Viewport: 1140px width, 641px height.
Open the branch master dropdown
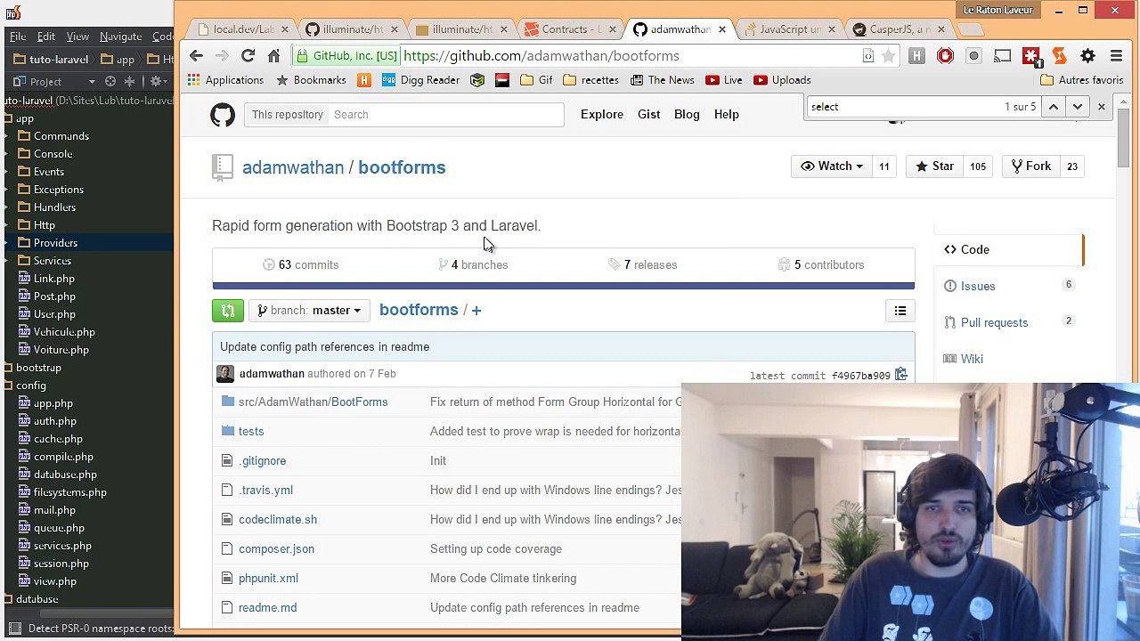click(x=309, y=311)
